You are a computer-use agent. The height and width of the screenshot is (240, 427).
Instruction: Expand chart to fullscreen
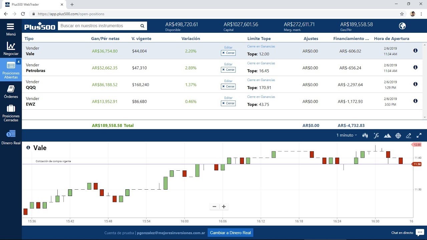419,135
